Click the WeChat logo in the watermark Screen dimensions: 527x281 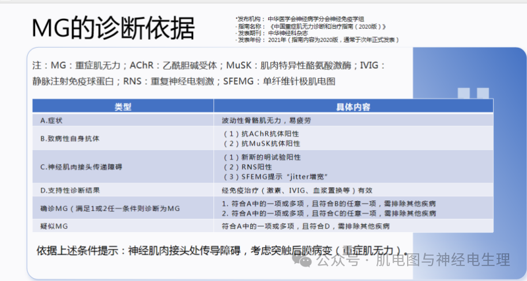tap(304, 260)
